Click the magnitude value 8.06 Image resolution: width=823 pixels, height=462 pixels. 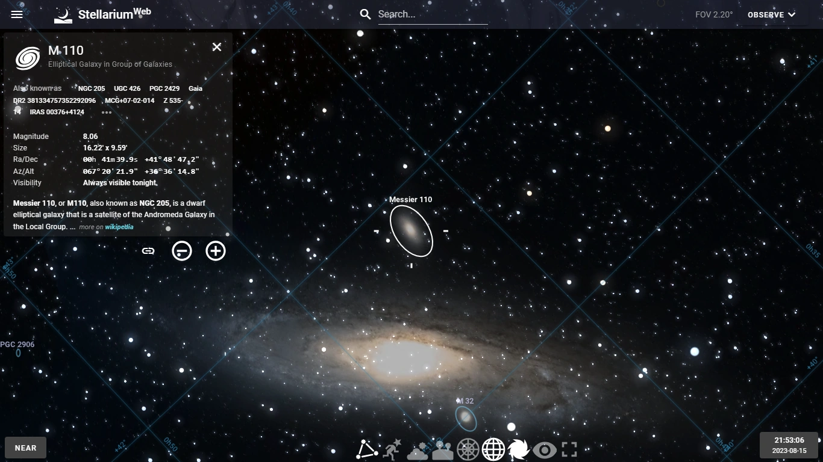90,137
